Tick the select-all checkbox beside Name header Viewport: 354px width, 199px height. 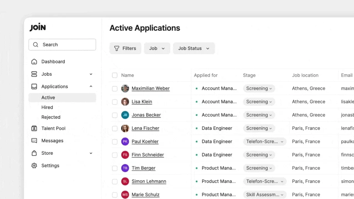114,75
